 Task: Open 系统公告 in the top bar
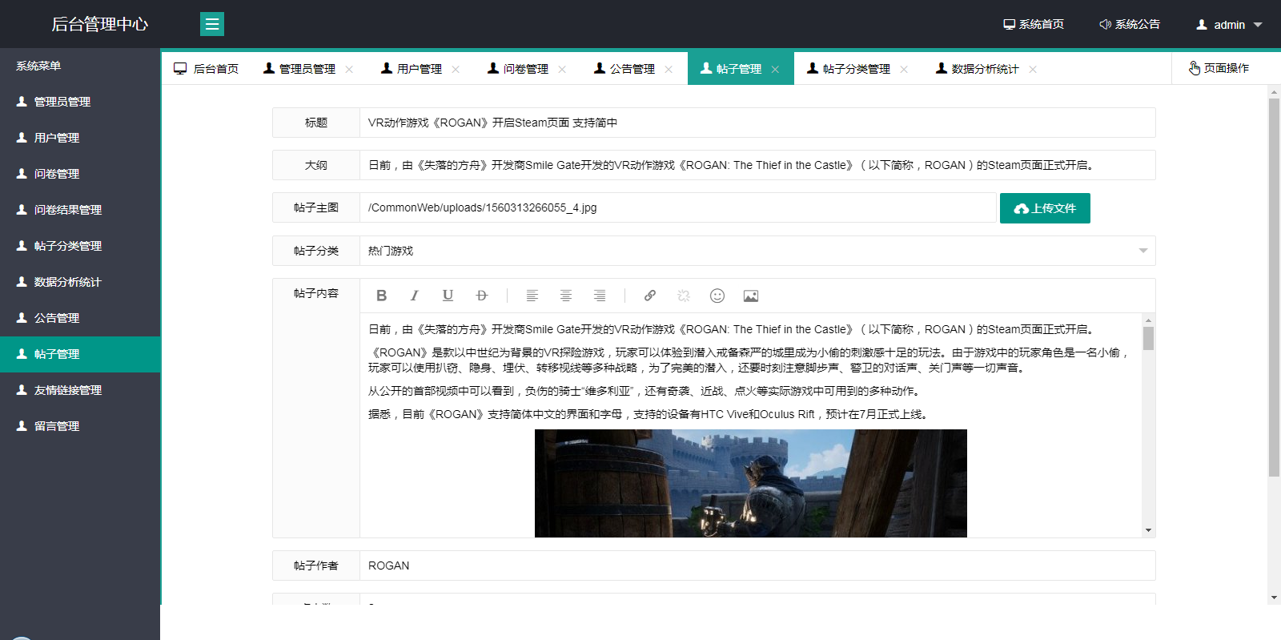1130,24
